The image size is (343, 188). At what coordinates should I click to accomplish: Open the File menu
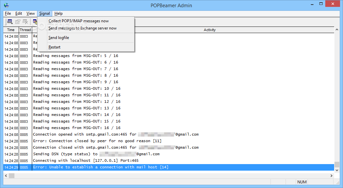pyautogui.click(x=8, y=13)
